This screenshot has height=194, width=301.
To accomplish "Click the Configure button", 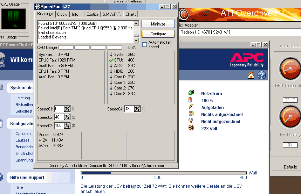I will [x=158, y=34].
